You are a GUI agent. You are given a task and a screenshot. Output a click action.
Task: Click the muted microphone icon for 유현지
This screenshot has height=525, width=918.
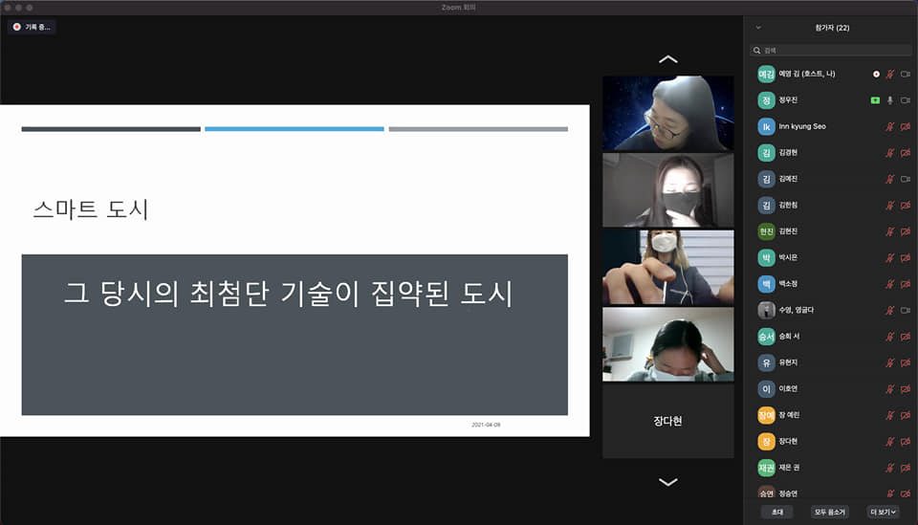pos(890,362)
